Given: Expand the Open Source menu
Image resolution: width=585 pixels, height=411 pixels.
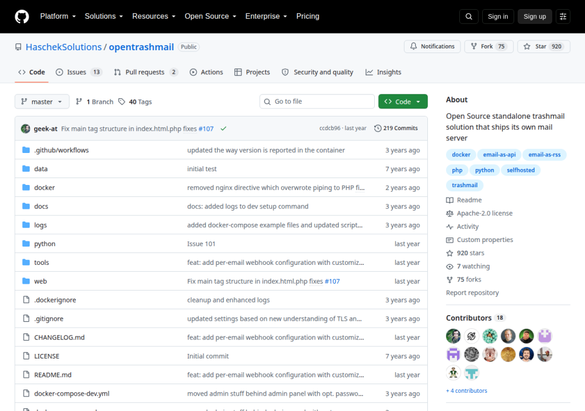Looking at the screenshot, I should [210, 17].
